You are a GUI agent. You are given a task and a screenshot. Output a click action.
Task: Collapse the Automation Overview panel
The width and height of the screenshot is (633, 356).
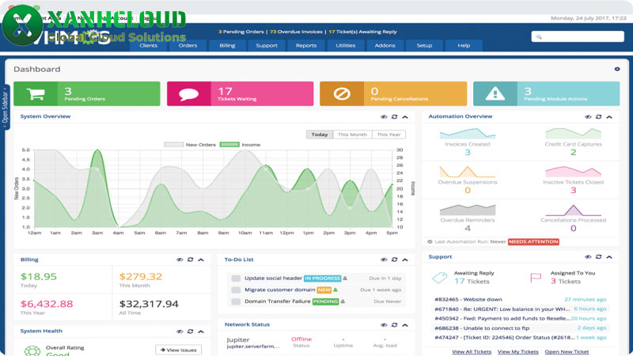pyautogui.click(x=609, y=116)
